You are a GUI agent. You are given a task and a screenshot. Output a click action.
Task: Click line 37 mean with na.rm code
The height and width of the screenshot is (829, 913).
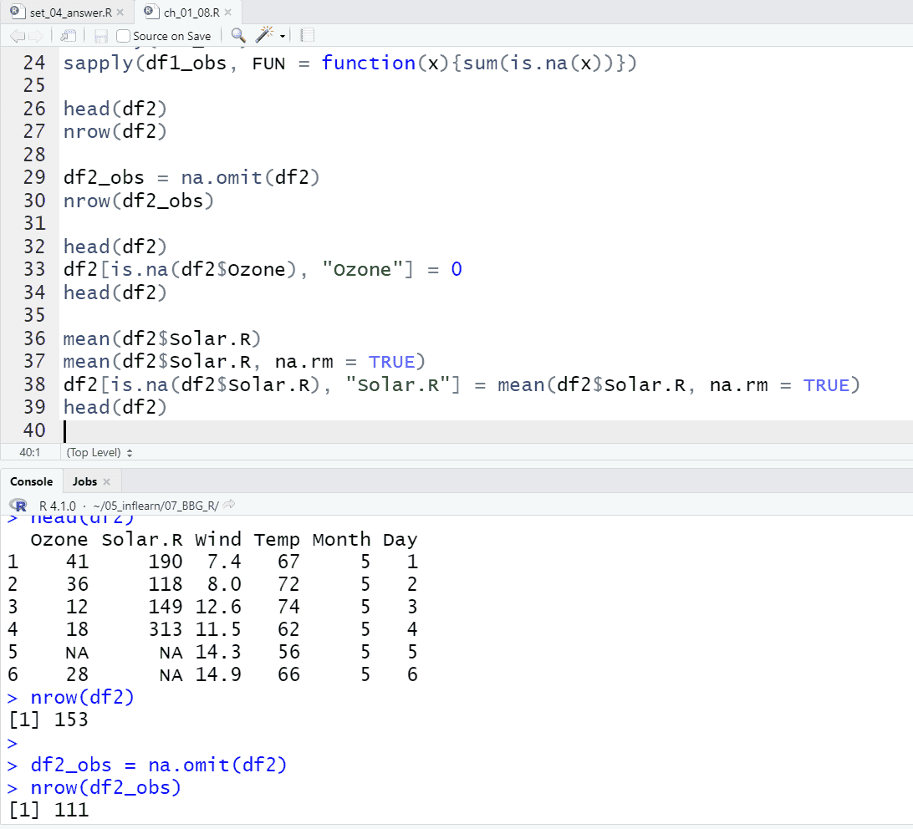click(x=244, y=361)
